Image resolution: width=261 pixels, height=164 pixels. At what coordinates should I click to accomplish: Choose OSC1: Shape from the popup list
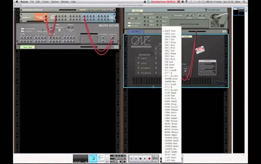[172, 42]
